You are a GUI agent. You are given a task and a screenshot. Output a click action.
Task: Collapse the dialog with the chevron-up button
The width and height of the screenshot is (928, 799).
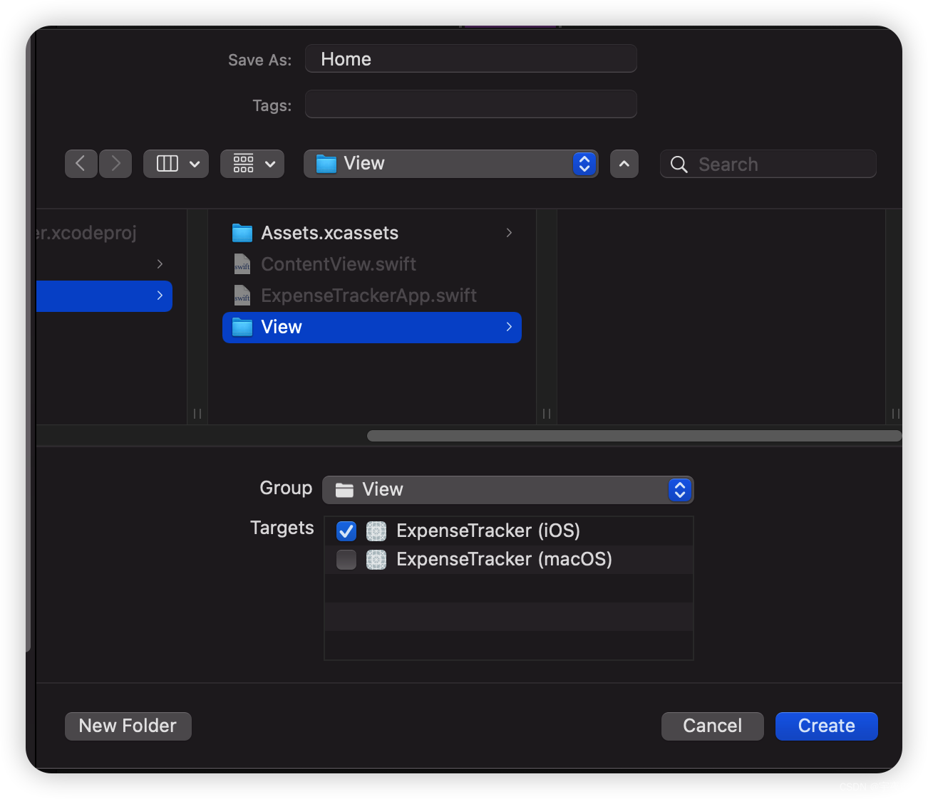(624, 164)
